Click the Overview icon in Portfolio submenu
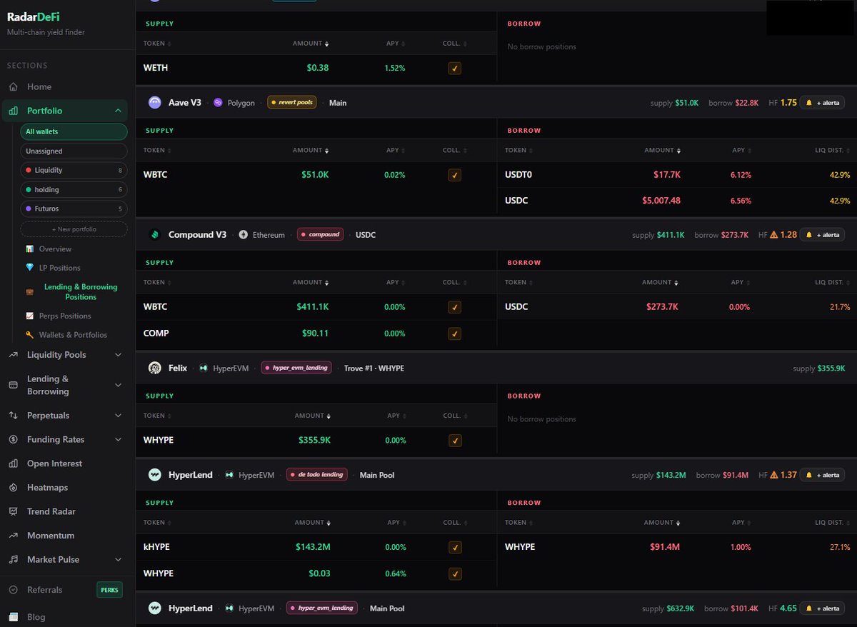857x627 pixels. [29, 249]
